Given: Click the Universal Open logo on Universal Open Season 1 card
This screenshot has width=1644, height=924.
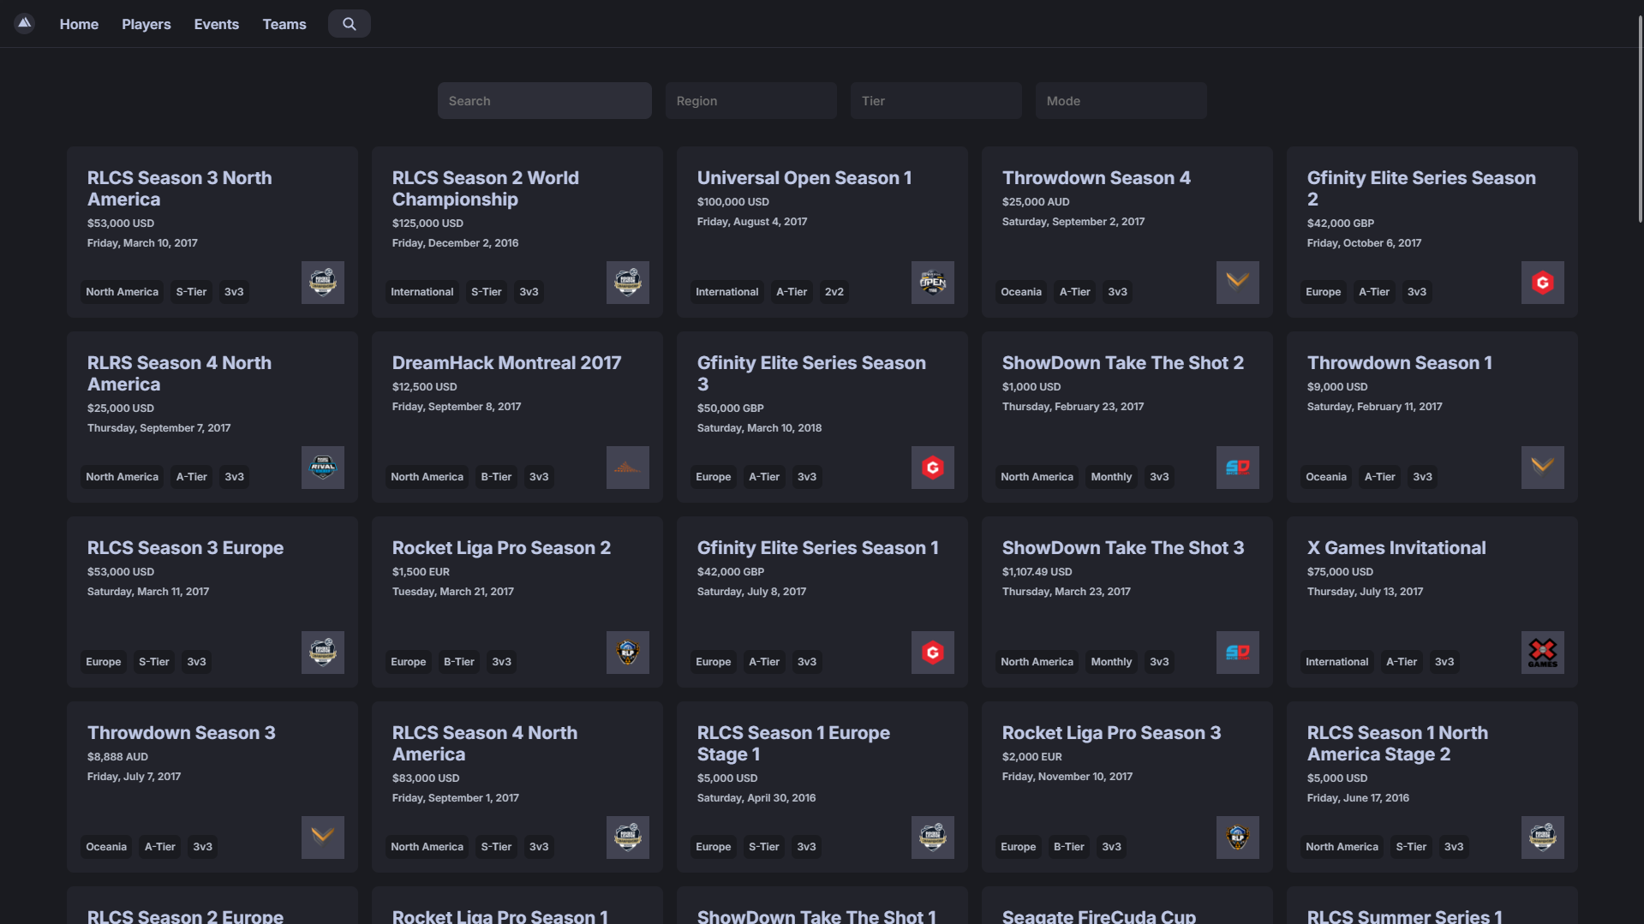Looking at the screenshot, I should click(x=932, y=283).
